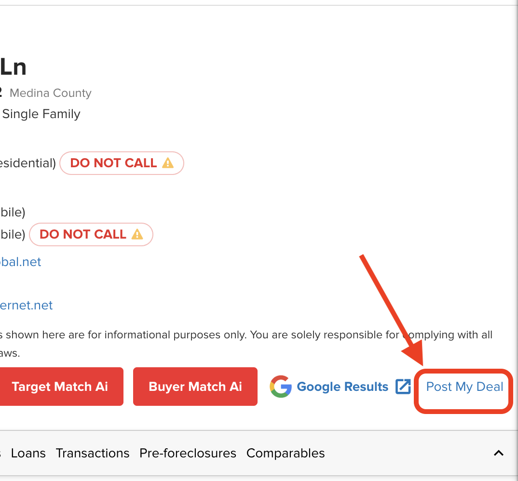Click the external link icon beside Google Results

[x=403, y=387]
